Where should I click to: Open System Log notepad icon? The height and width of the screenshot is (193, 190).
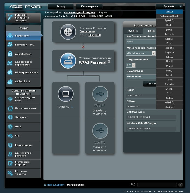(10, 163)
